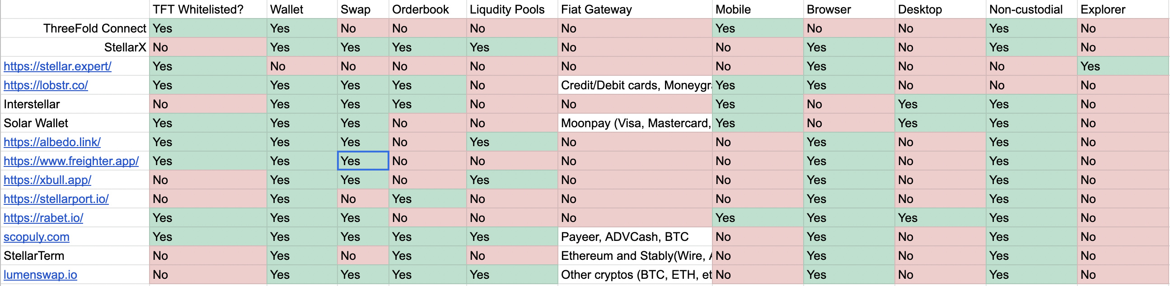Visit the lumenswap.io link
Screen dimensions: 1170x286
click(x=40, y=275)
